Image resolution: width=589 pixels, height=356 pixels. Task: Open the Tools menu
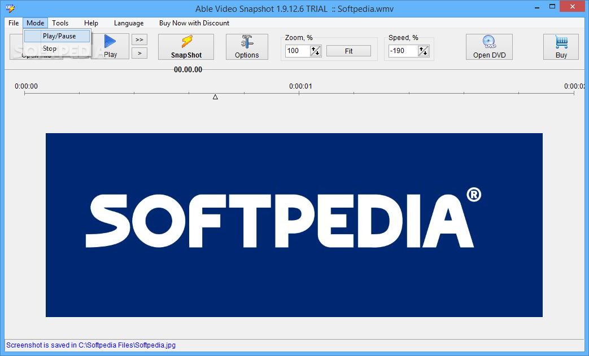pyautogui.click(x=60, y=23)
